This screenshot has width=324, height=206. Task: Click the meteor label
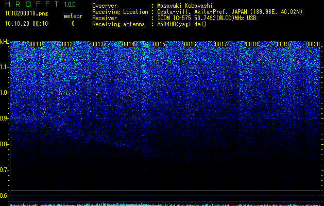pos(73,16)
